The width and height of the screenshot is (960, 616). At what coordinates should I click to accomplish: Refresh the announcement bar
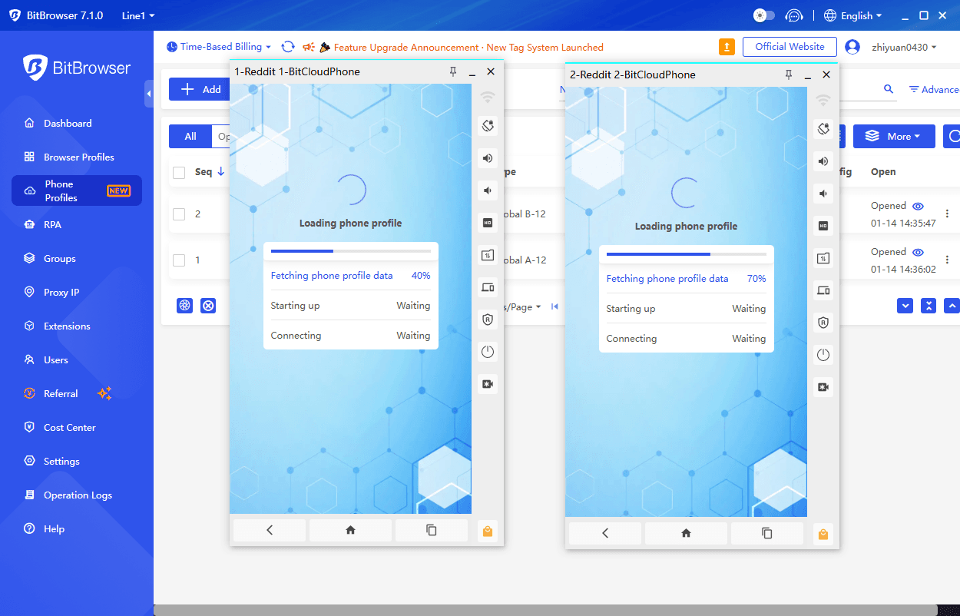[288, 46]
